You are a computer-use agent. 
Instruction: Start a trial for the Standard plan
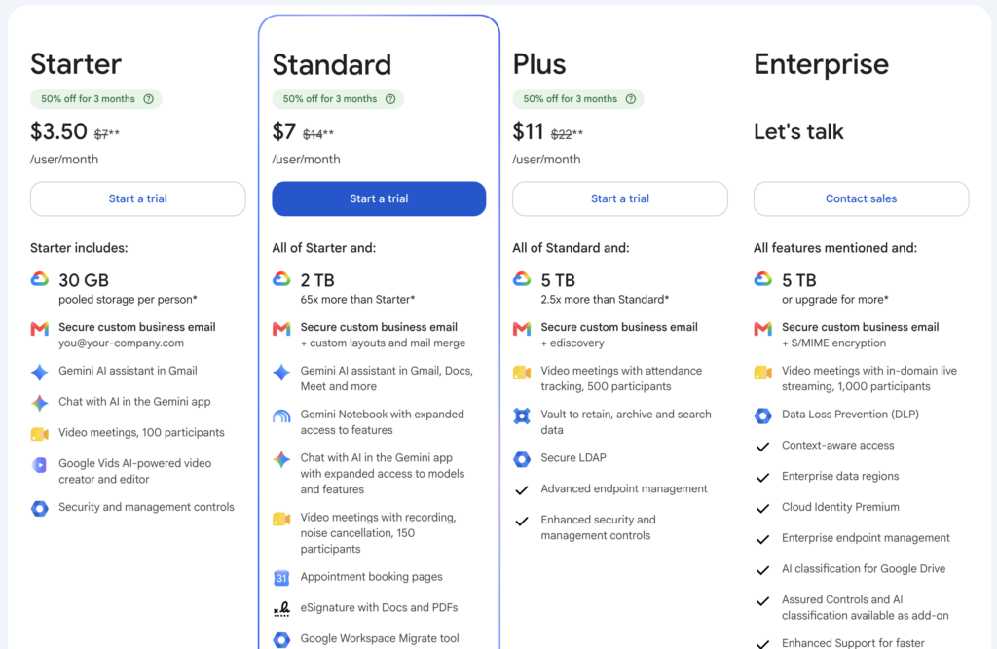(x=379, y=198)
